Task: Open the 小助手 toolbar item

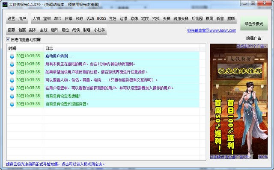Action: coord(99,30)
